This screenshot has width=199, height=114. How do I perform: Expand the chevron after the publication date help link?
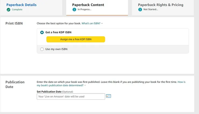click(x=85, y=85)
